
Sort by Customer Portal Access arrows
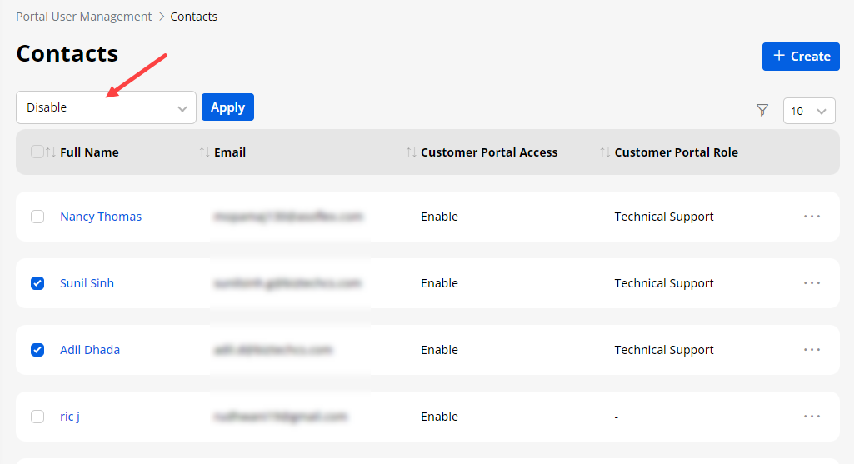tap(411, 152)
